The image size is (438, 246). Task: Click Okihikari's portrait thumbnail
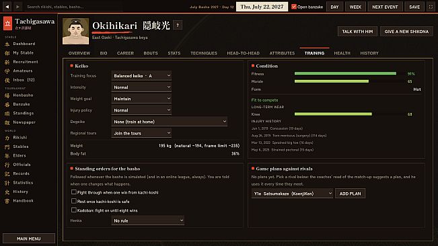click(76, 31)
